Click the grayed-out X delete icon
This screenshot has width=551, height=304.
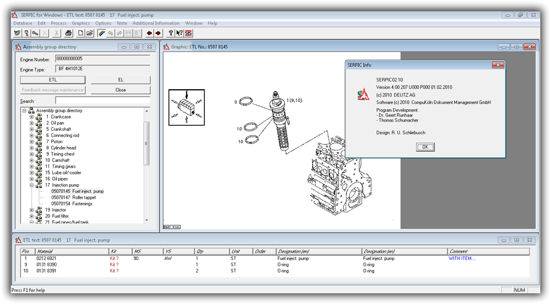45,33
